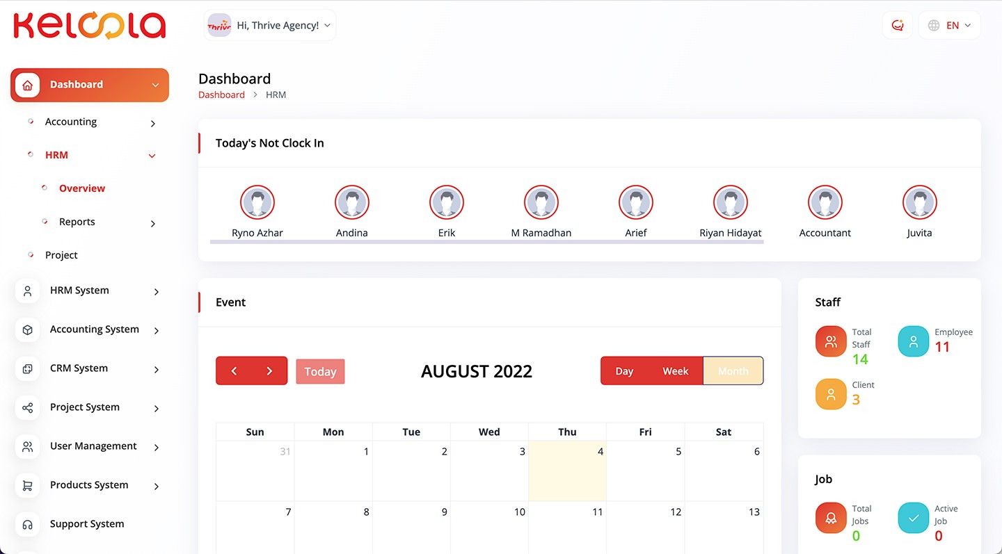The width and height of the screenshot is (1002, 554).
Task: Click the Accounting System box icon
Action: [x=28, y=330]
